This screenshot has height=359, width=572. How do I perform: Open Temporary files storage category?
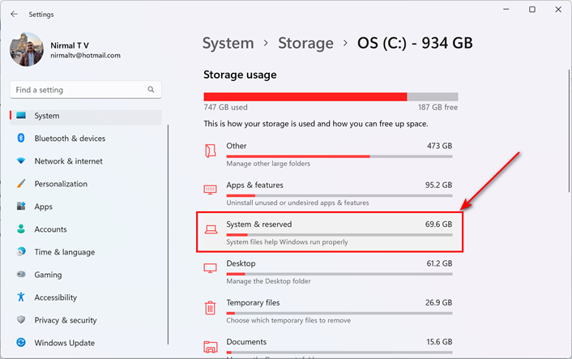[330, 311]
